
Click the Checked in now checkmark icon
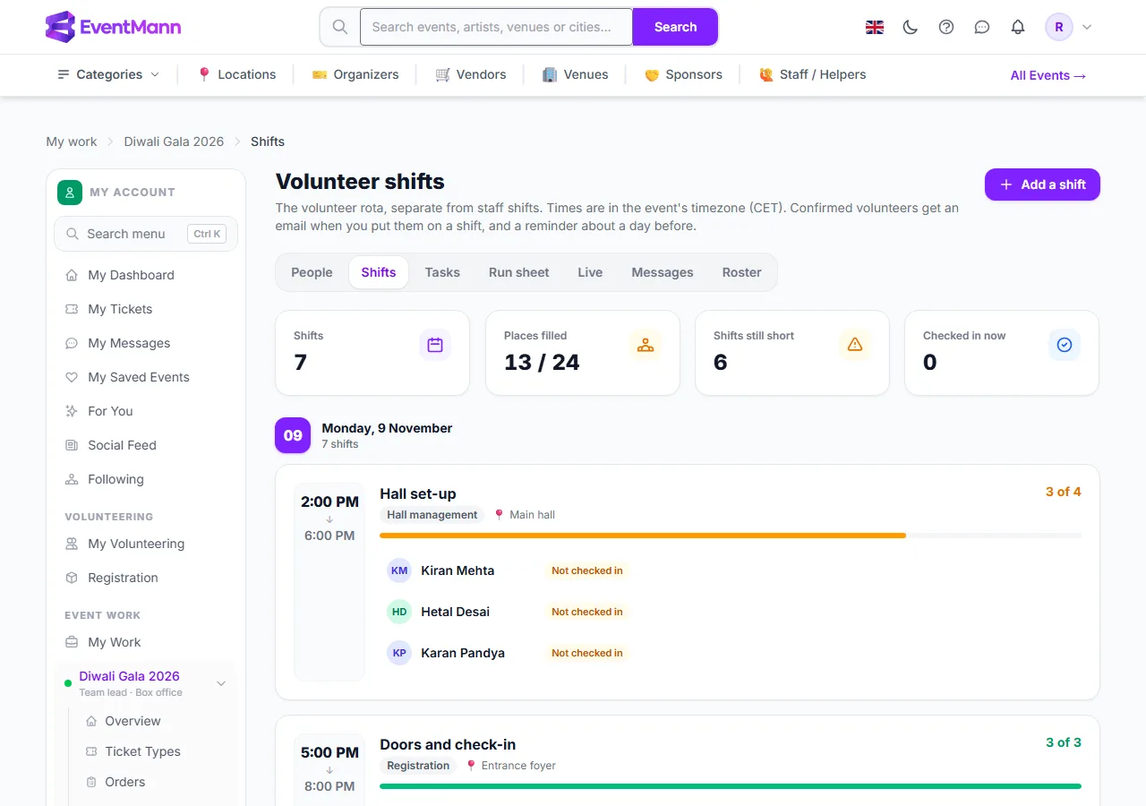(1065, 345)
